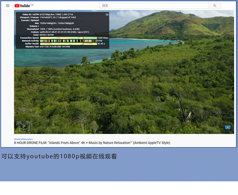Click the Nature Relaxation palm tree watermark
The image size is (238, 195).
[25, 126]
